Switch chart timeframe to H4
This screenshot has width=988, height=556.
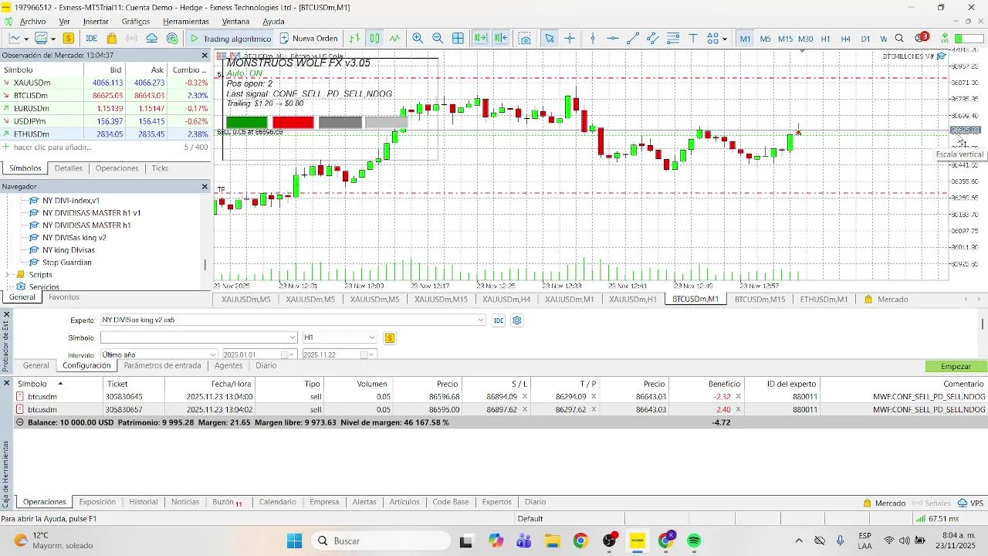[846, 39]
